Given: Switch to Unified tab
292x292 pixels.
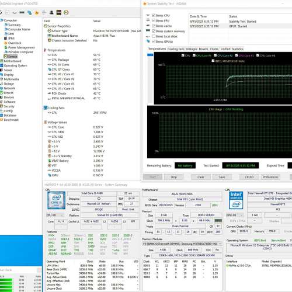Looking at the screenshot, I should 225,49.
